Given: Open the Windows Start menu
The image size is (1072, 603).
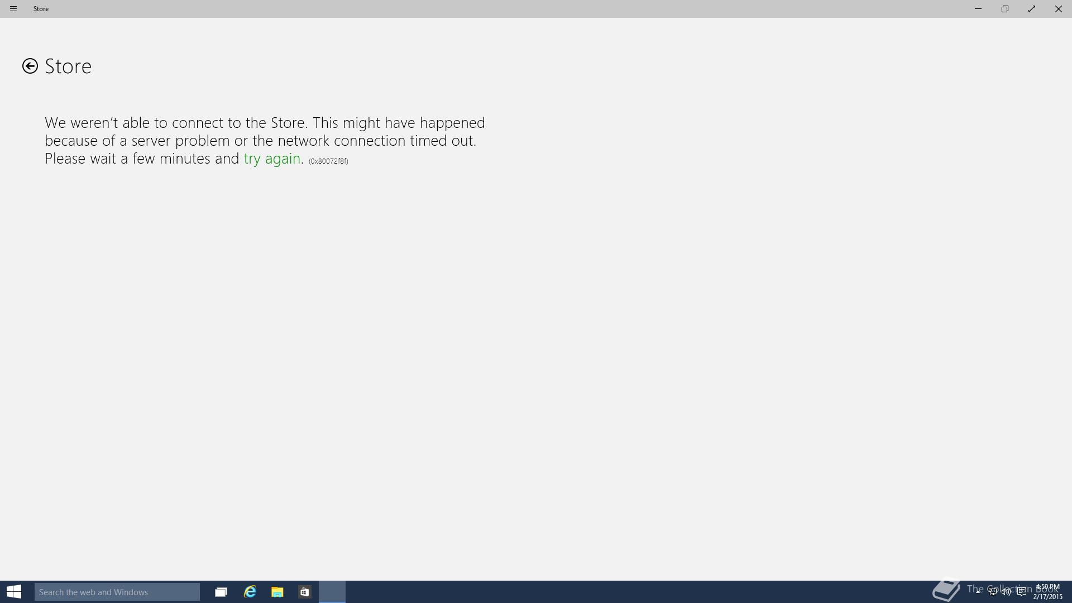Looking at the screenshot, I should tap(14, 592).
